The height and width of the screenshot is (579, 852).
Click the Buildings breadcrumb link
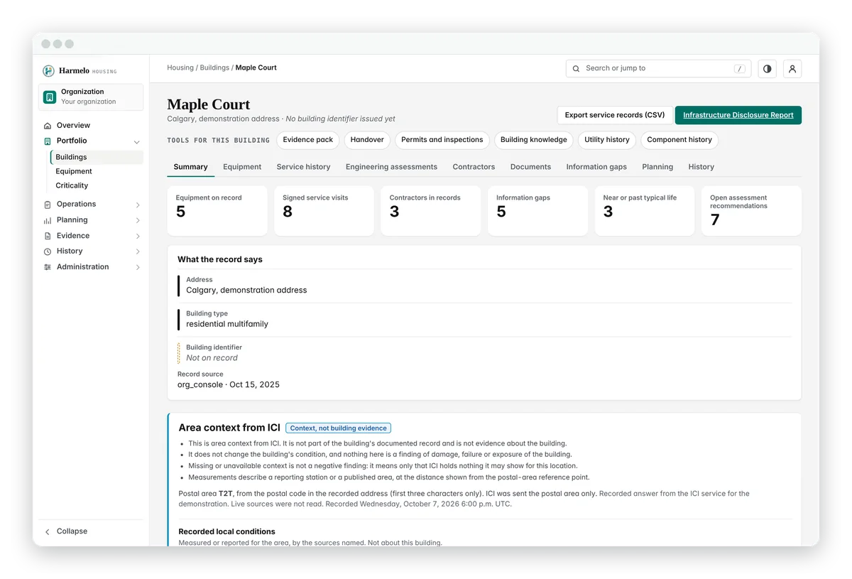[x=214, y=67]
